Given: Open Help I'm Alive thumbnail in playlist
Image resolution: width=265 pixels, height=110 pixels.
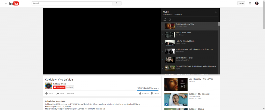Looking at the screenshot, I should [170, 43].
